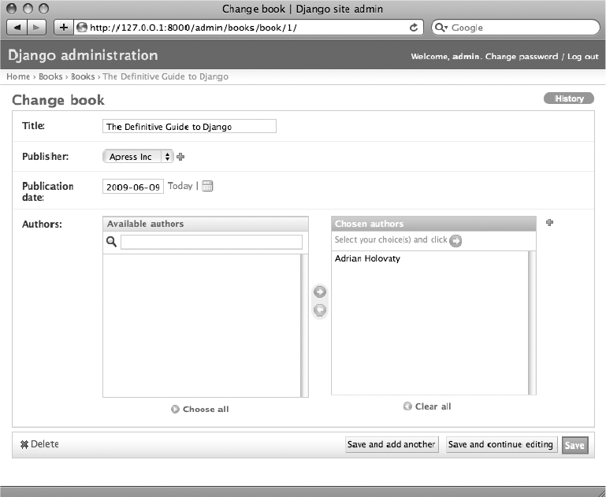
Task: Open Google search magnifier dropdown
Action: (441, 28)
